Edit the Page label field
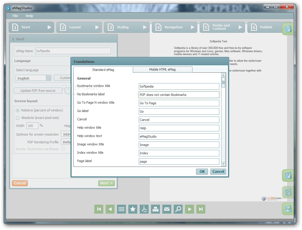 179,161
